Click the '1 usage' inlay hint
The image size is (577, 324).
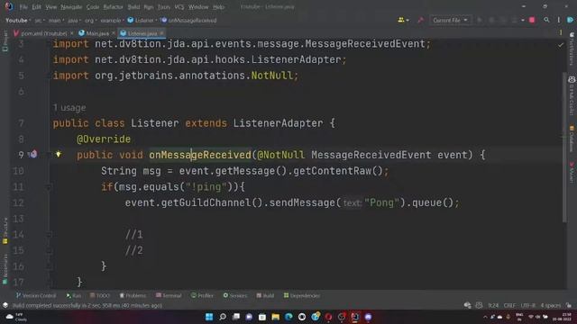pyautogui.click(x=69, y=108)
